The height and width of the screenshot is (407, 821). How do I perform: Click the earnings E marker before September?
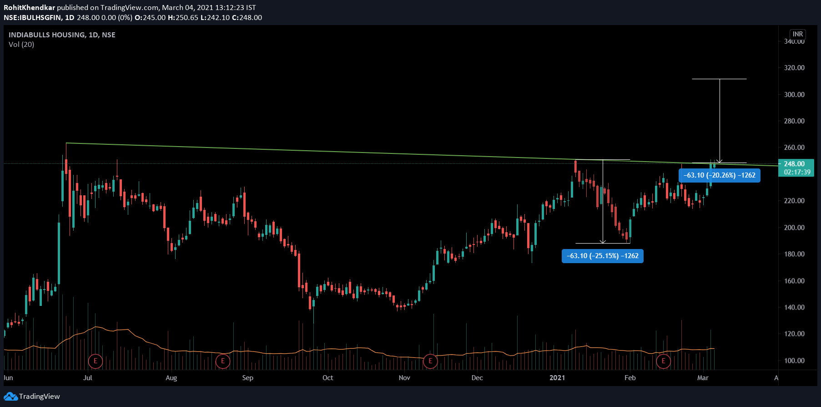pyautogui.click(x=222, y=361)
